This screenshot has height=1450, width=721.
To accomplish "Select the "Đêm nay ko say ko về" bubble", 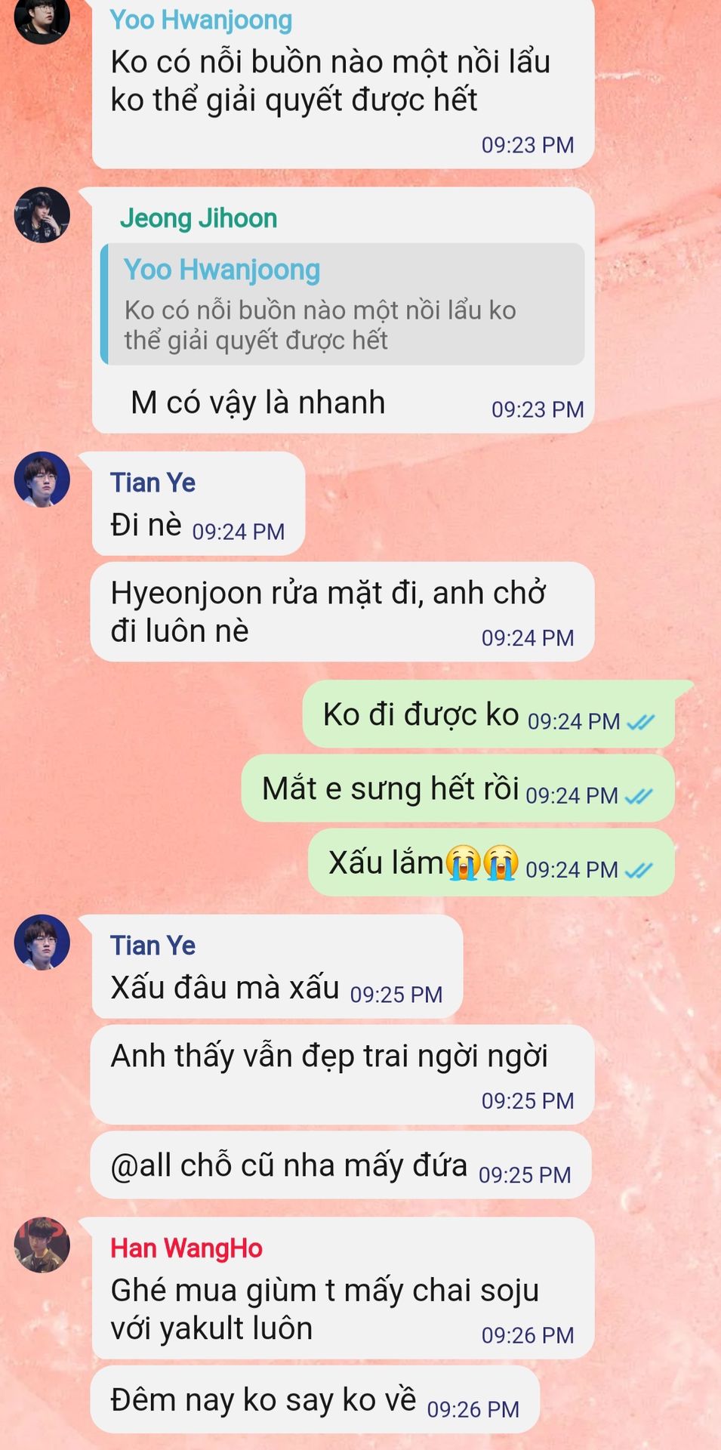I will click(x=315, y=1399).
